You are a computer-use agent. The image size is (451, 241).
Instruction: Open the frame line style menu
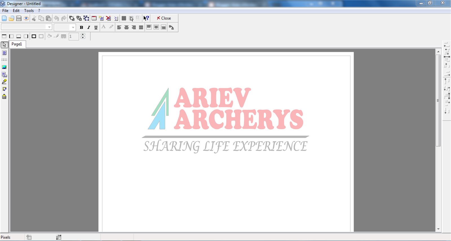click(x=64, y=36)
